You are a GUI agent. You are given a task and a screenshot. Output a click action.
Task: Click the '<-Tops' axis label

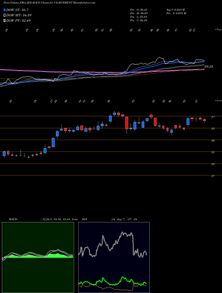[218, 30]
